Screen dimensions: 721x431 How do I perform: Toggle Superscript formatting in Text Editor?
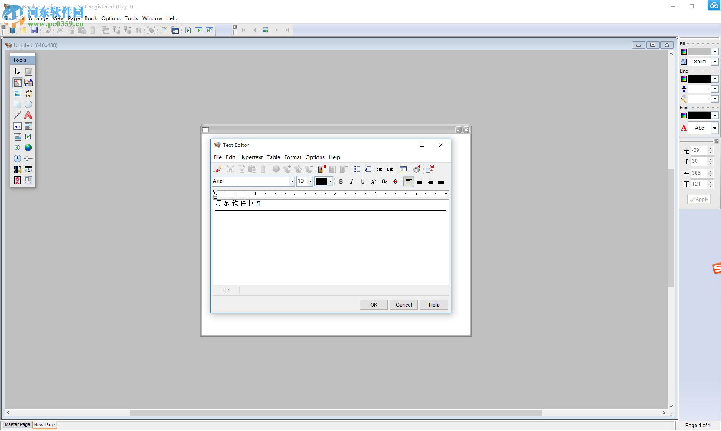coord(373,181)
